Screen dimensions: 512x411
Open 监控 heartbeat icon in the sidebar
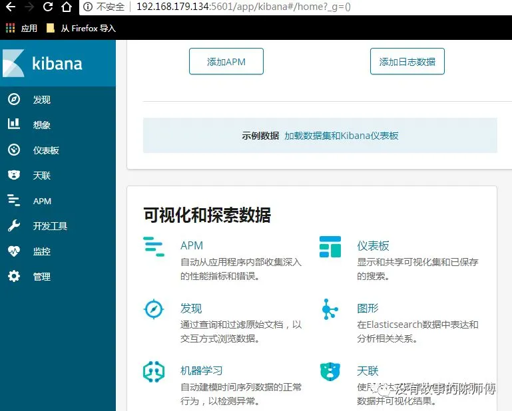click(14, 251)
